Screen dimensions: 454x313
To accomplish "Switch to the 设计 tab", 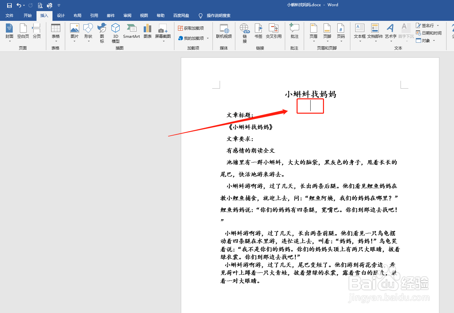I will (61, 16).
